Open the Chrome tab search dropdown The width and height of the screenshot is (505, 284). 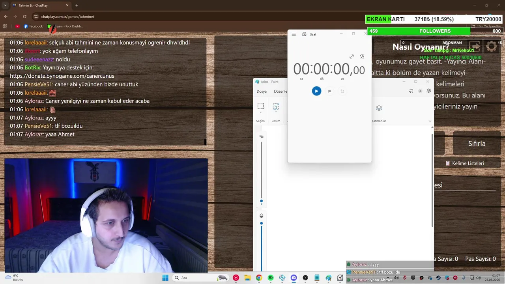click(x=4, y=5)
